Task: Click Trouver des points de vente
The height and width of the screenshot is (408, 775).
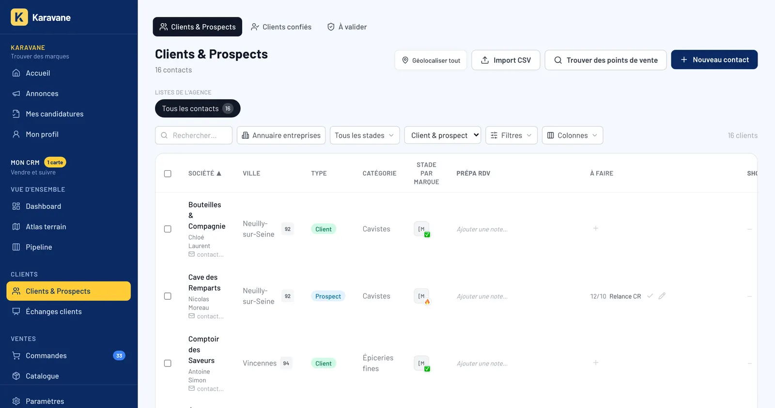Action: (605, 60)
